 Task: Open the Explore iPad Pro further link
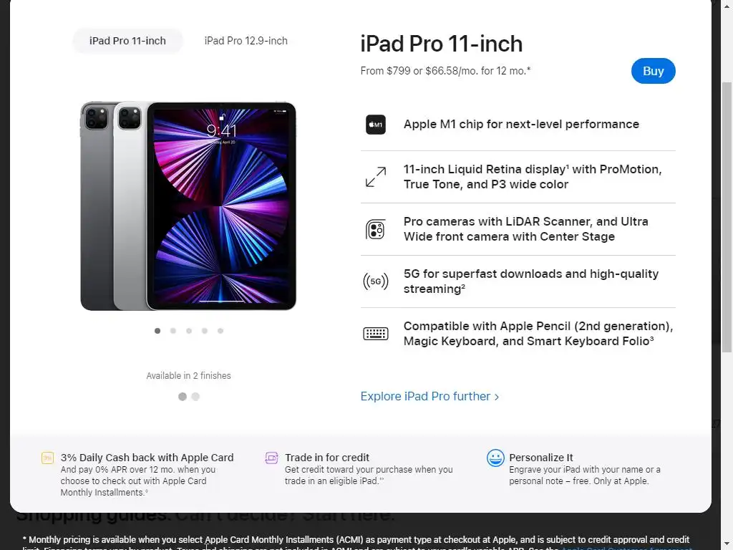pyautogui.click(x=429, y=396)
